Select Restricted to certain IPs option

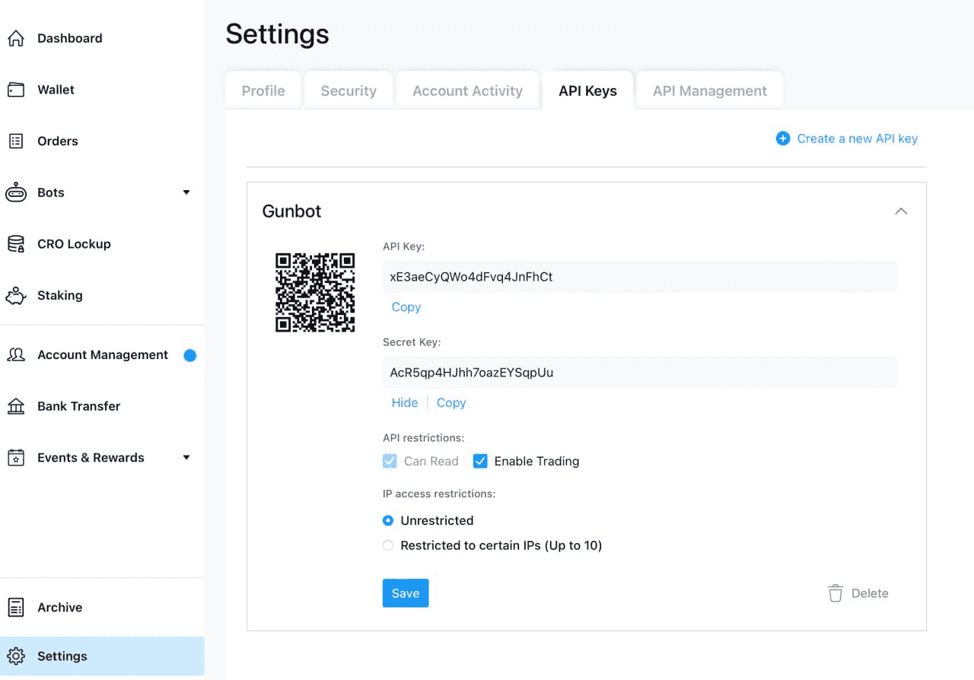(388, 545)
